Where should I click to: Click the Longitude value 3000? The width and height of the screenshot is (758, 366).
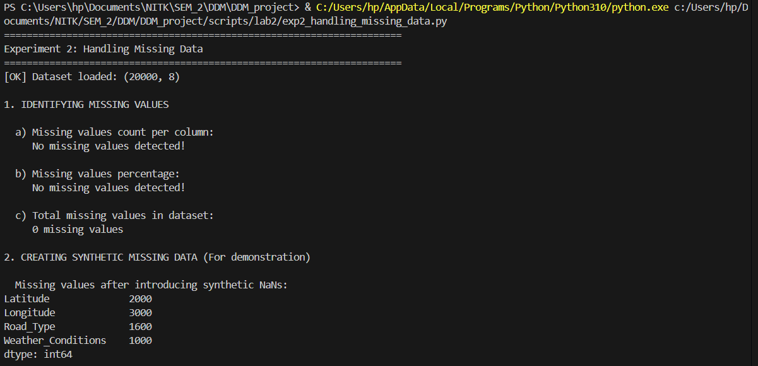(x=140, y=313)
